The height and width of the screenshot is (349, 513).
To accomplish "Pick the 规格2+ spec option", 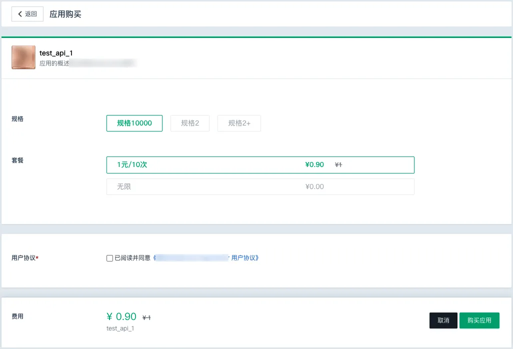I will (239, 123).
